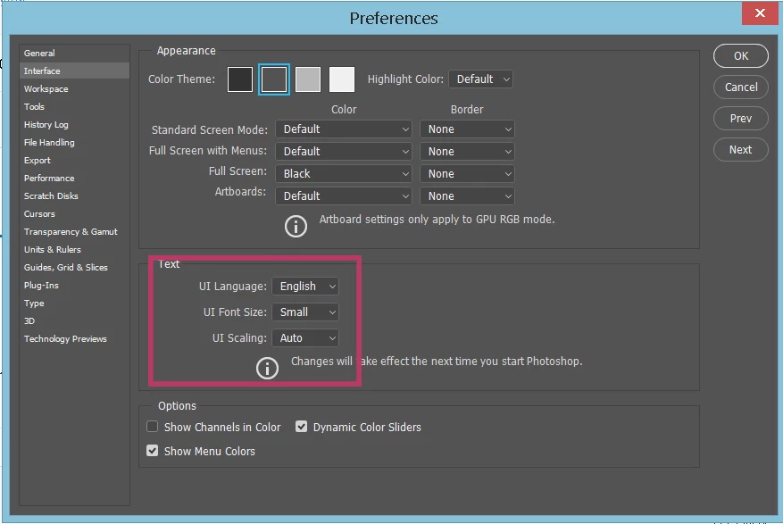Open Scratch Disks preferences
This screenshot has height=524, width=783.
pos(74,196)
